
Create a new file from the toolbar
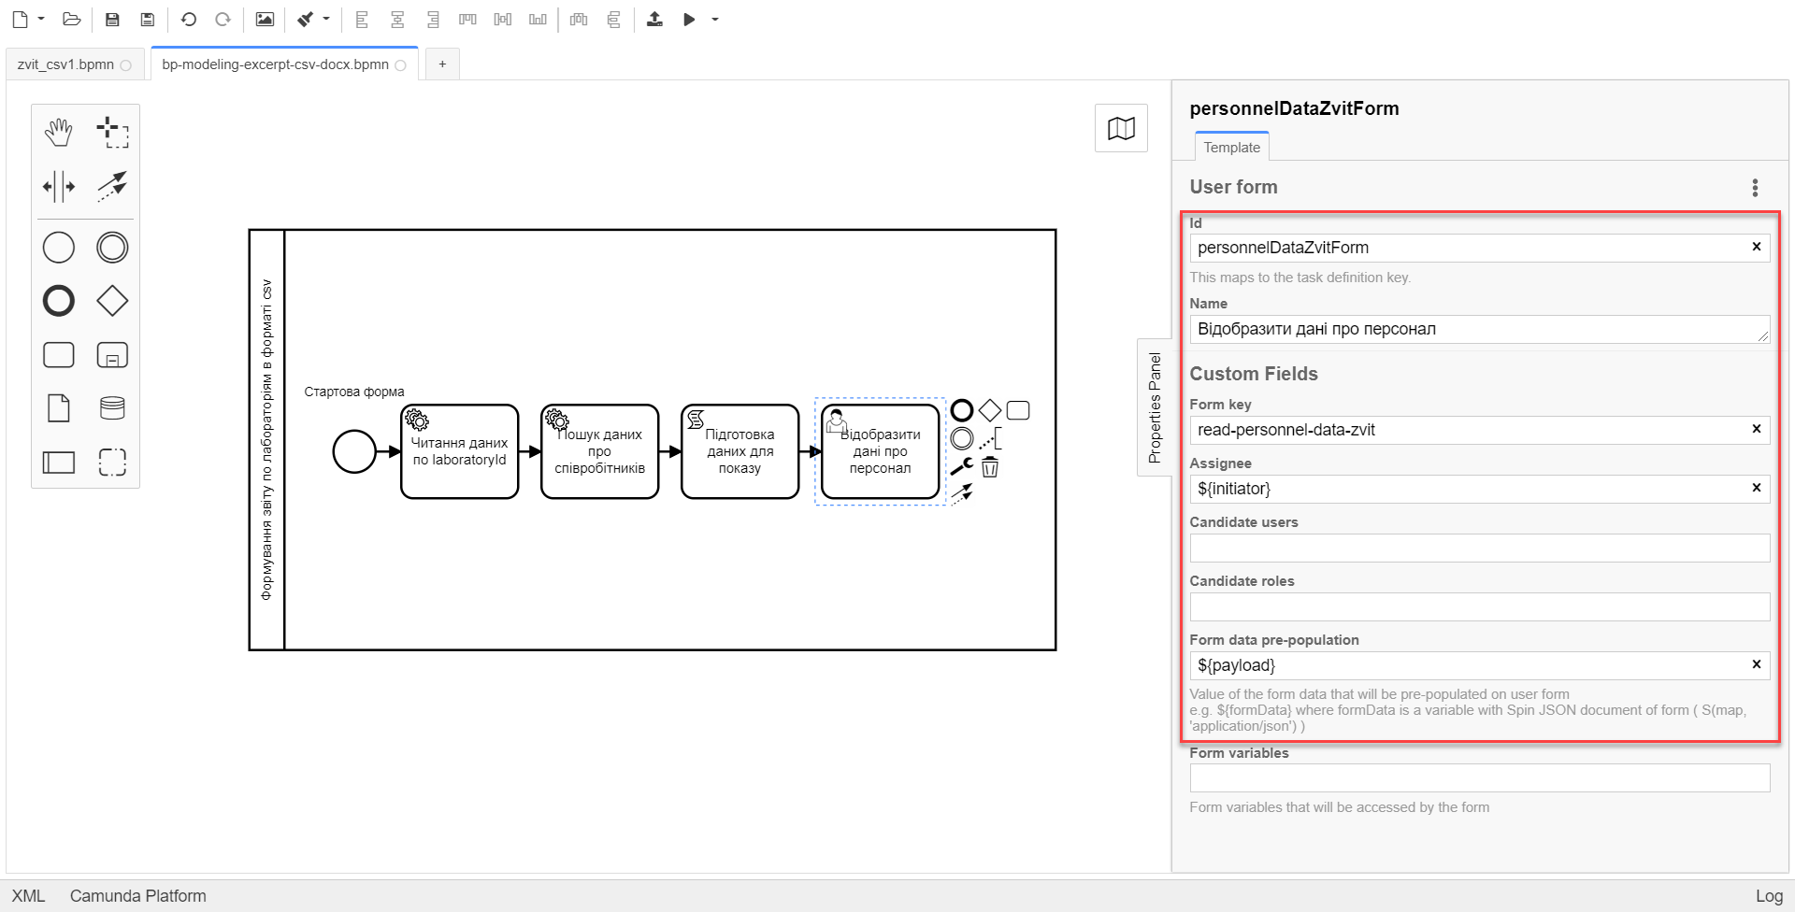coord(20,19)
